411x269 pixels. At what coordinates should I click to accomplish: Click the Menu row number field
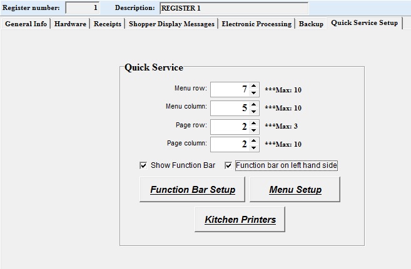click(229, 89)
